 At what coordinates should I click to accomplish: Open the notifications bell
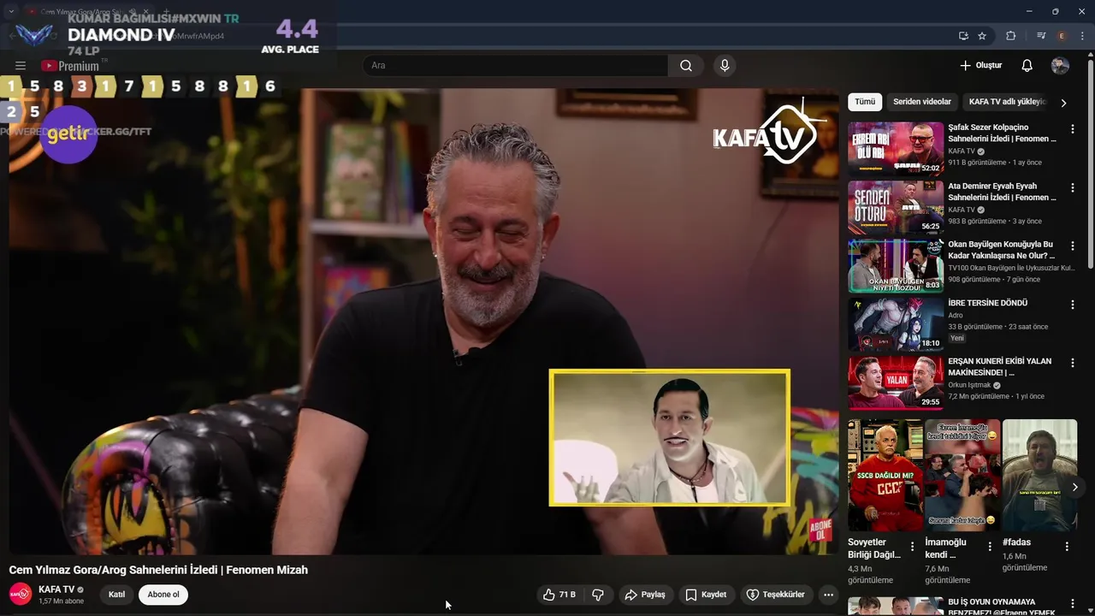pyautogui.click(x=1027, y=66)
